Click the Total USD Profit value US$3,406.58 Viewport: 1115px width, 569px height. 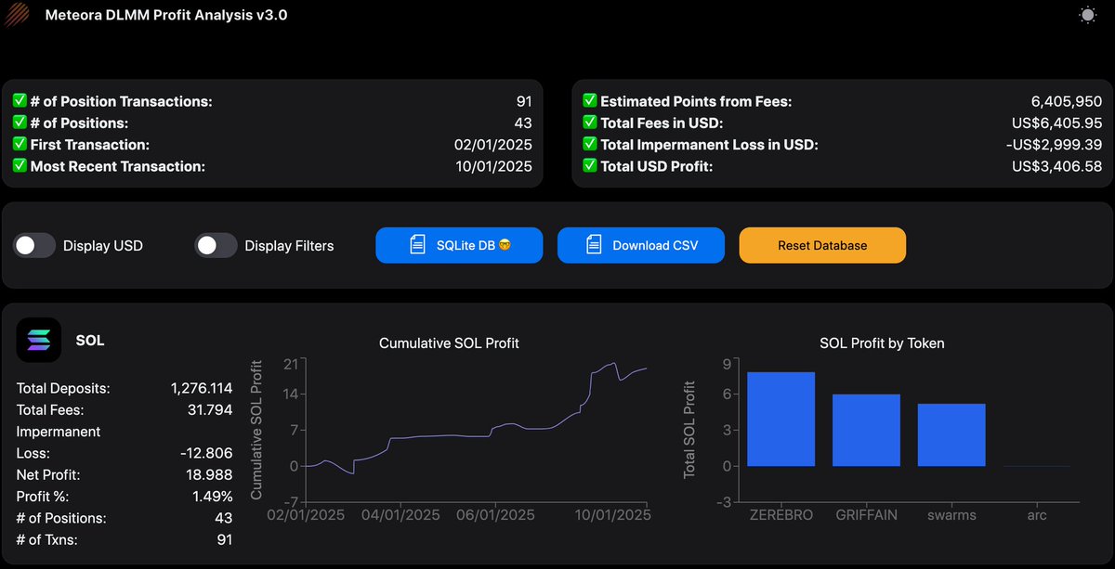click(x=1056, y=166)
